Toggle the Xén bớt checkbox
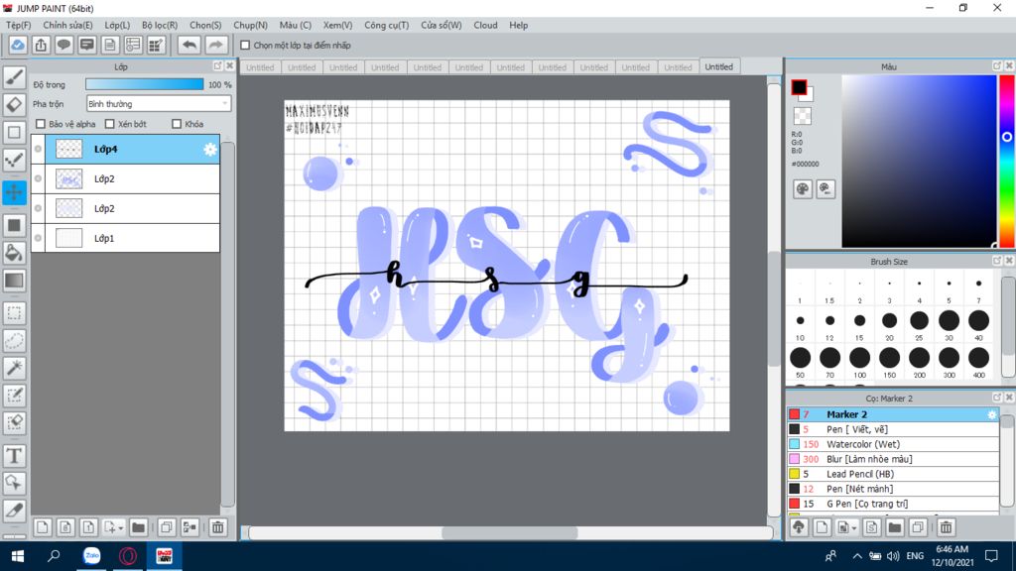Viewport: 1016px width, 571px height. 109,124
